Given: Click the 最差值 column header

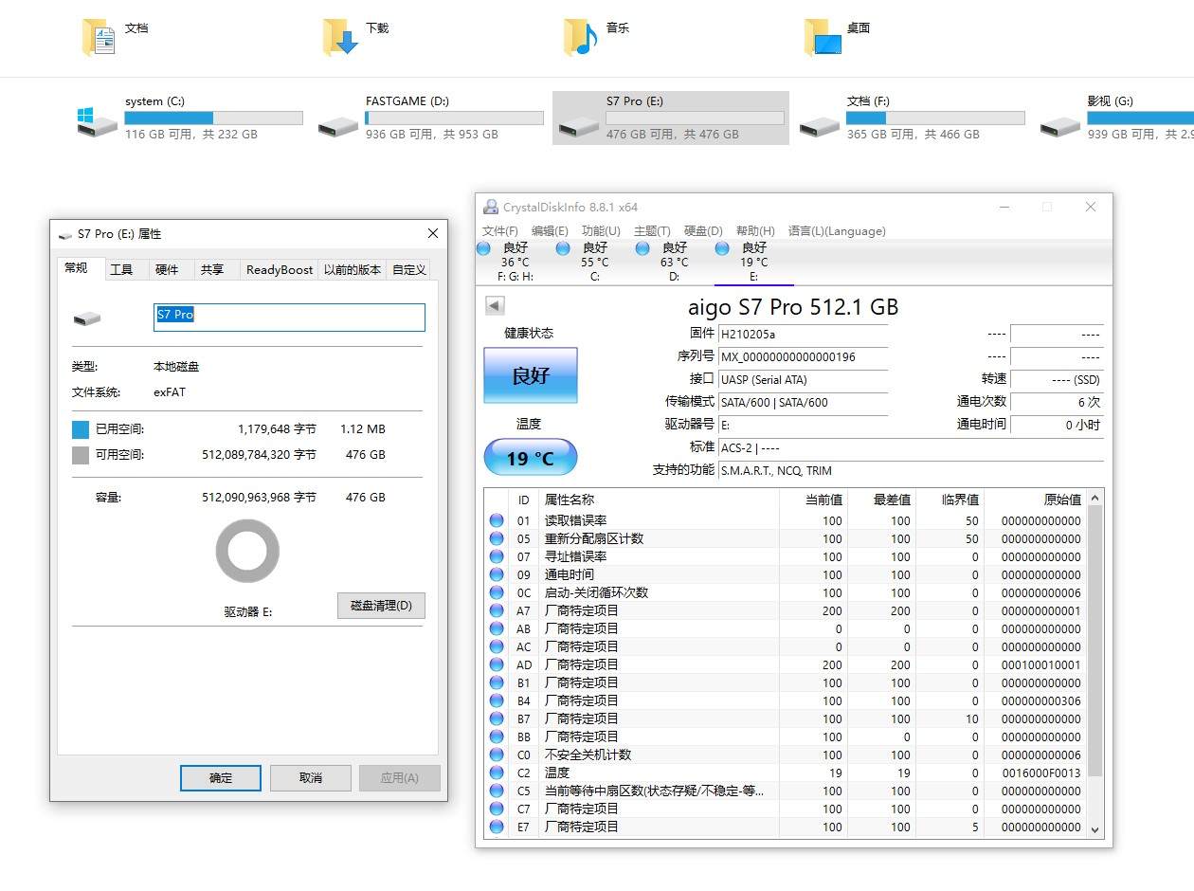Looking at the screenshot, I should [x=881, y=500].
